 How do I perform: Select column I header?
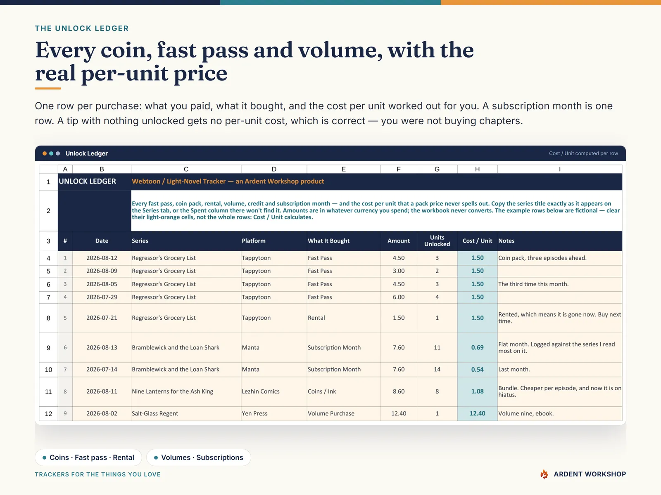pos(560,169)
